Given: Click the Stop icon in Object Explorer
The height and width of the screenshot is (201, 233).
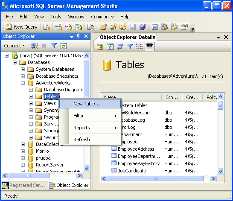Looking at the screenshot, I should (x=44, y=46).
